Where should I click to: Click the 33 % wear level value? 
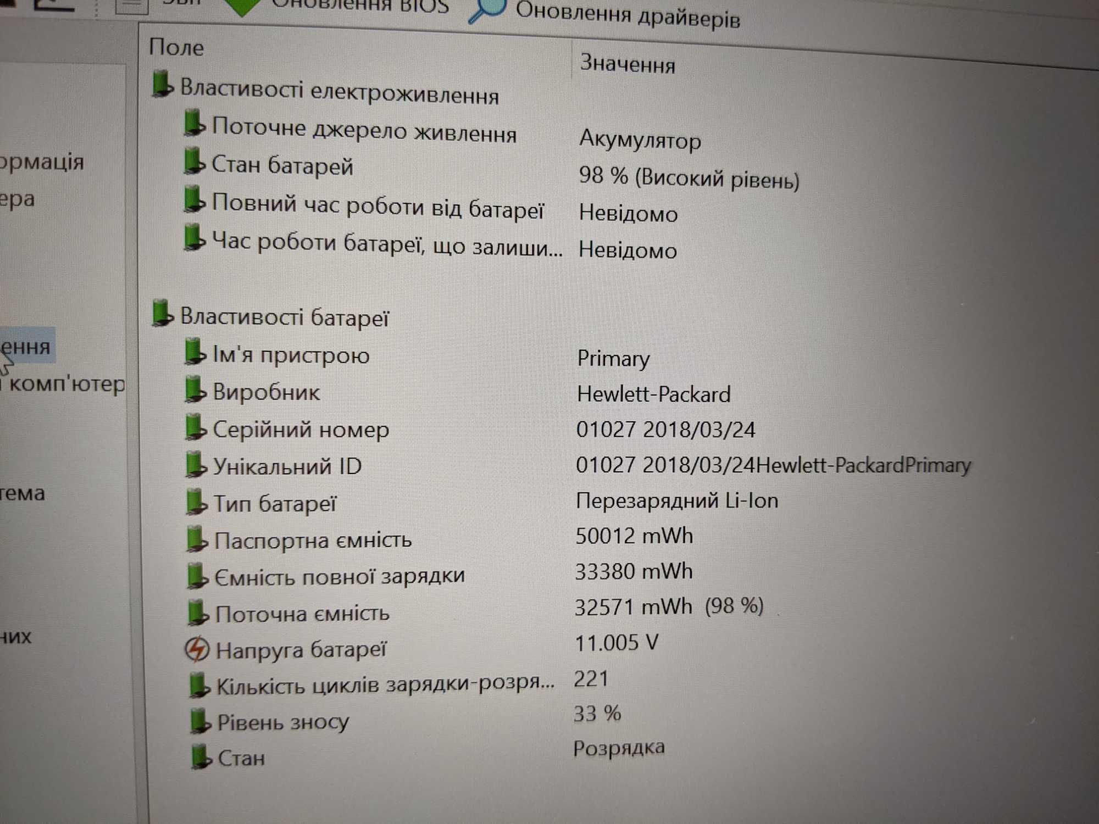point(597,714)
